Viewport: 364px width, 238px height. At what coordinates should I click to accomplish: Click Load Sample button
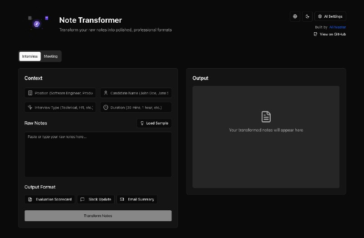pos(154,123)
